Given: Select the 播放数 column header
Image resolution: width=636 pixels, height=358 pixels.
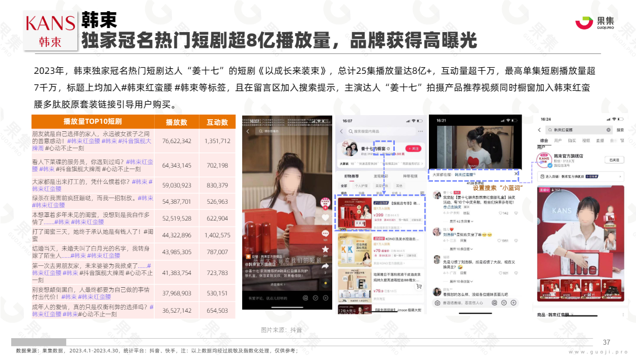Looking at the screenshot, I should (x=177, y=122).
